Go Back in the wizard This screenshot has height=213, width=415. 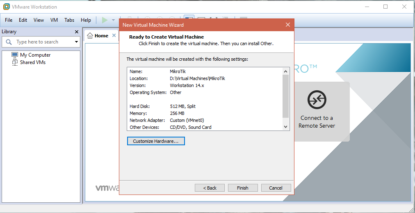pos(210,188)
